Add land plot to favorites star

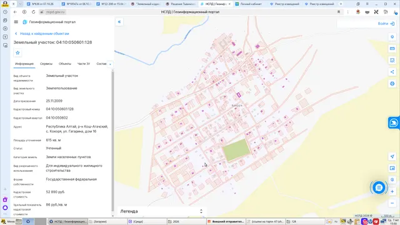click(x=17, y=52)
